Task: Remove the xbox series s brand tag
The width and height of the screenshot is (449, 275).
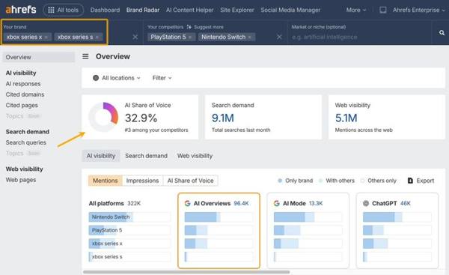Action: click(97, 37)
